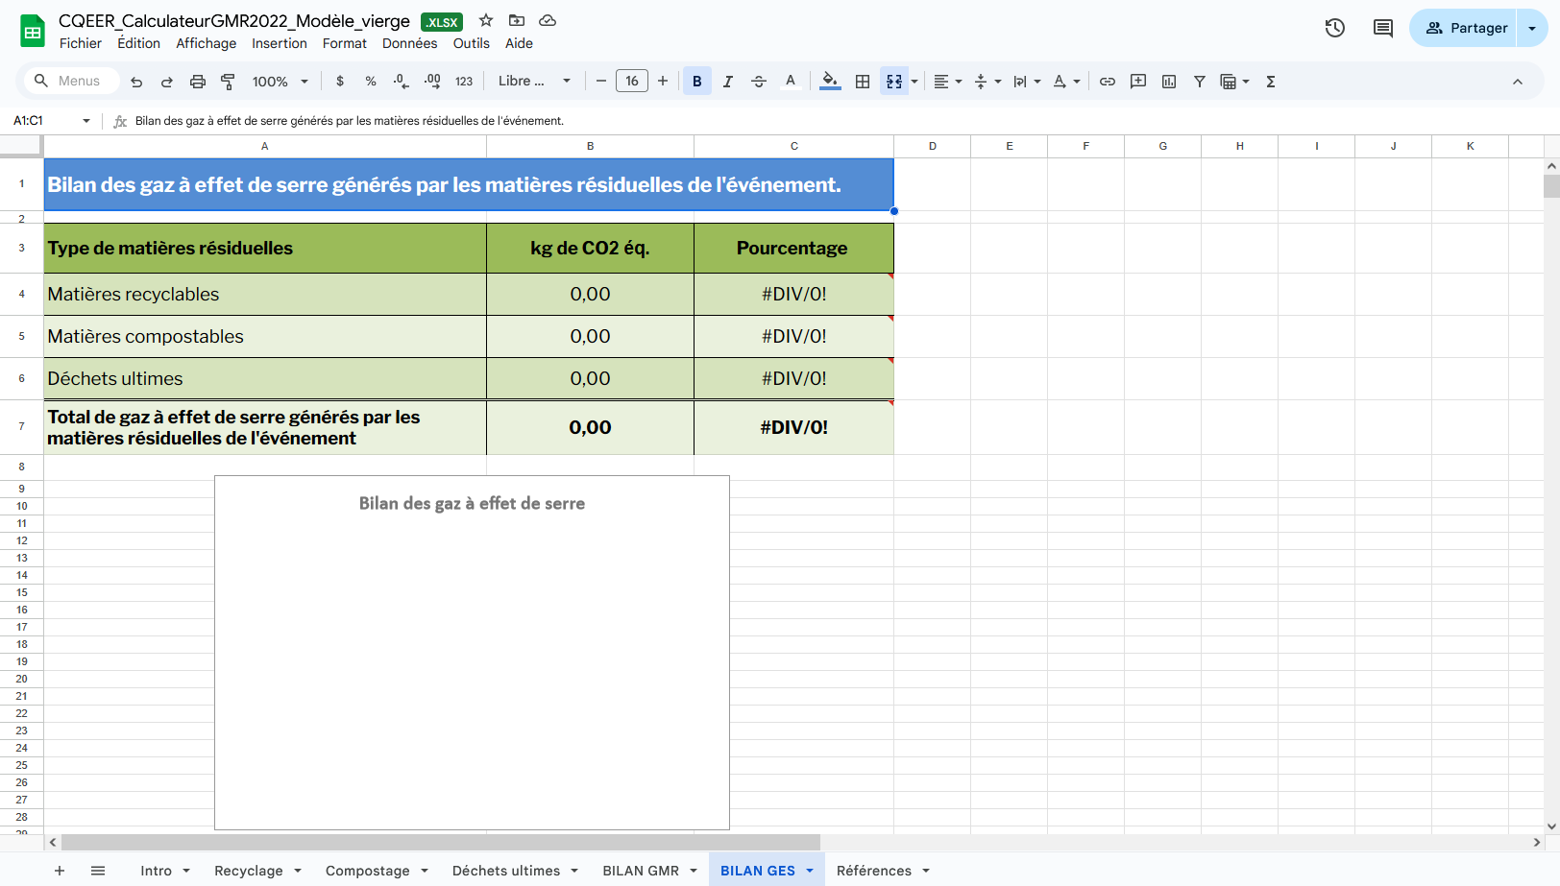Open the zoom 100% dropdown

click(280, 82)
